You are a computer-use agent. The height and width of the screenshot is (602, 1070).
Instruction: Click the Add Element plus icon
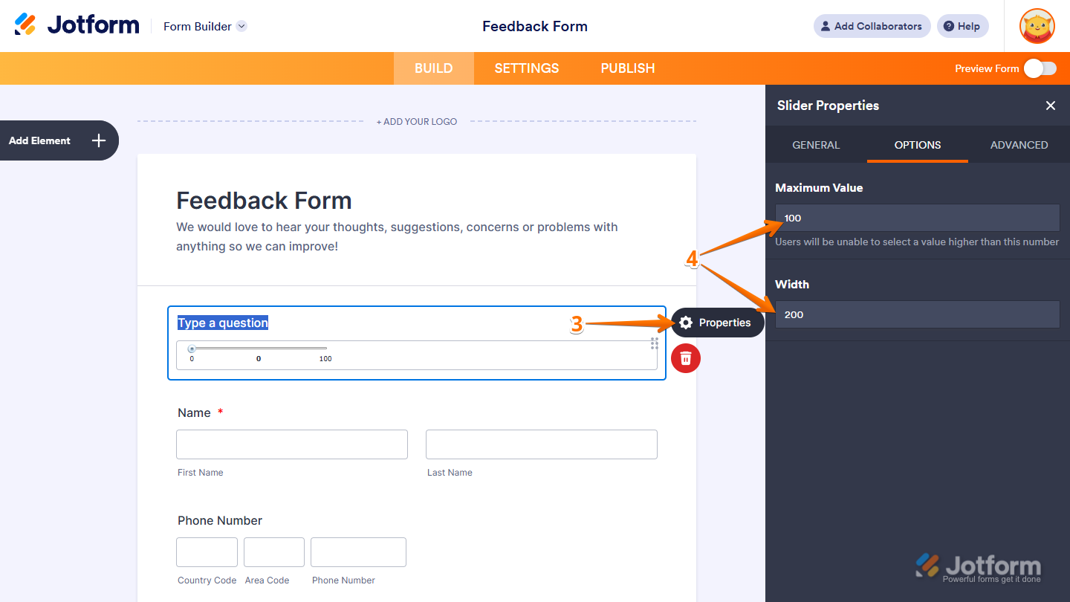[x=97, y=140]
